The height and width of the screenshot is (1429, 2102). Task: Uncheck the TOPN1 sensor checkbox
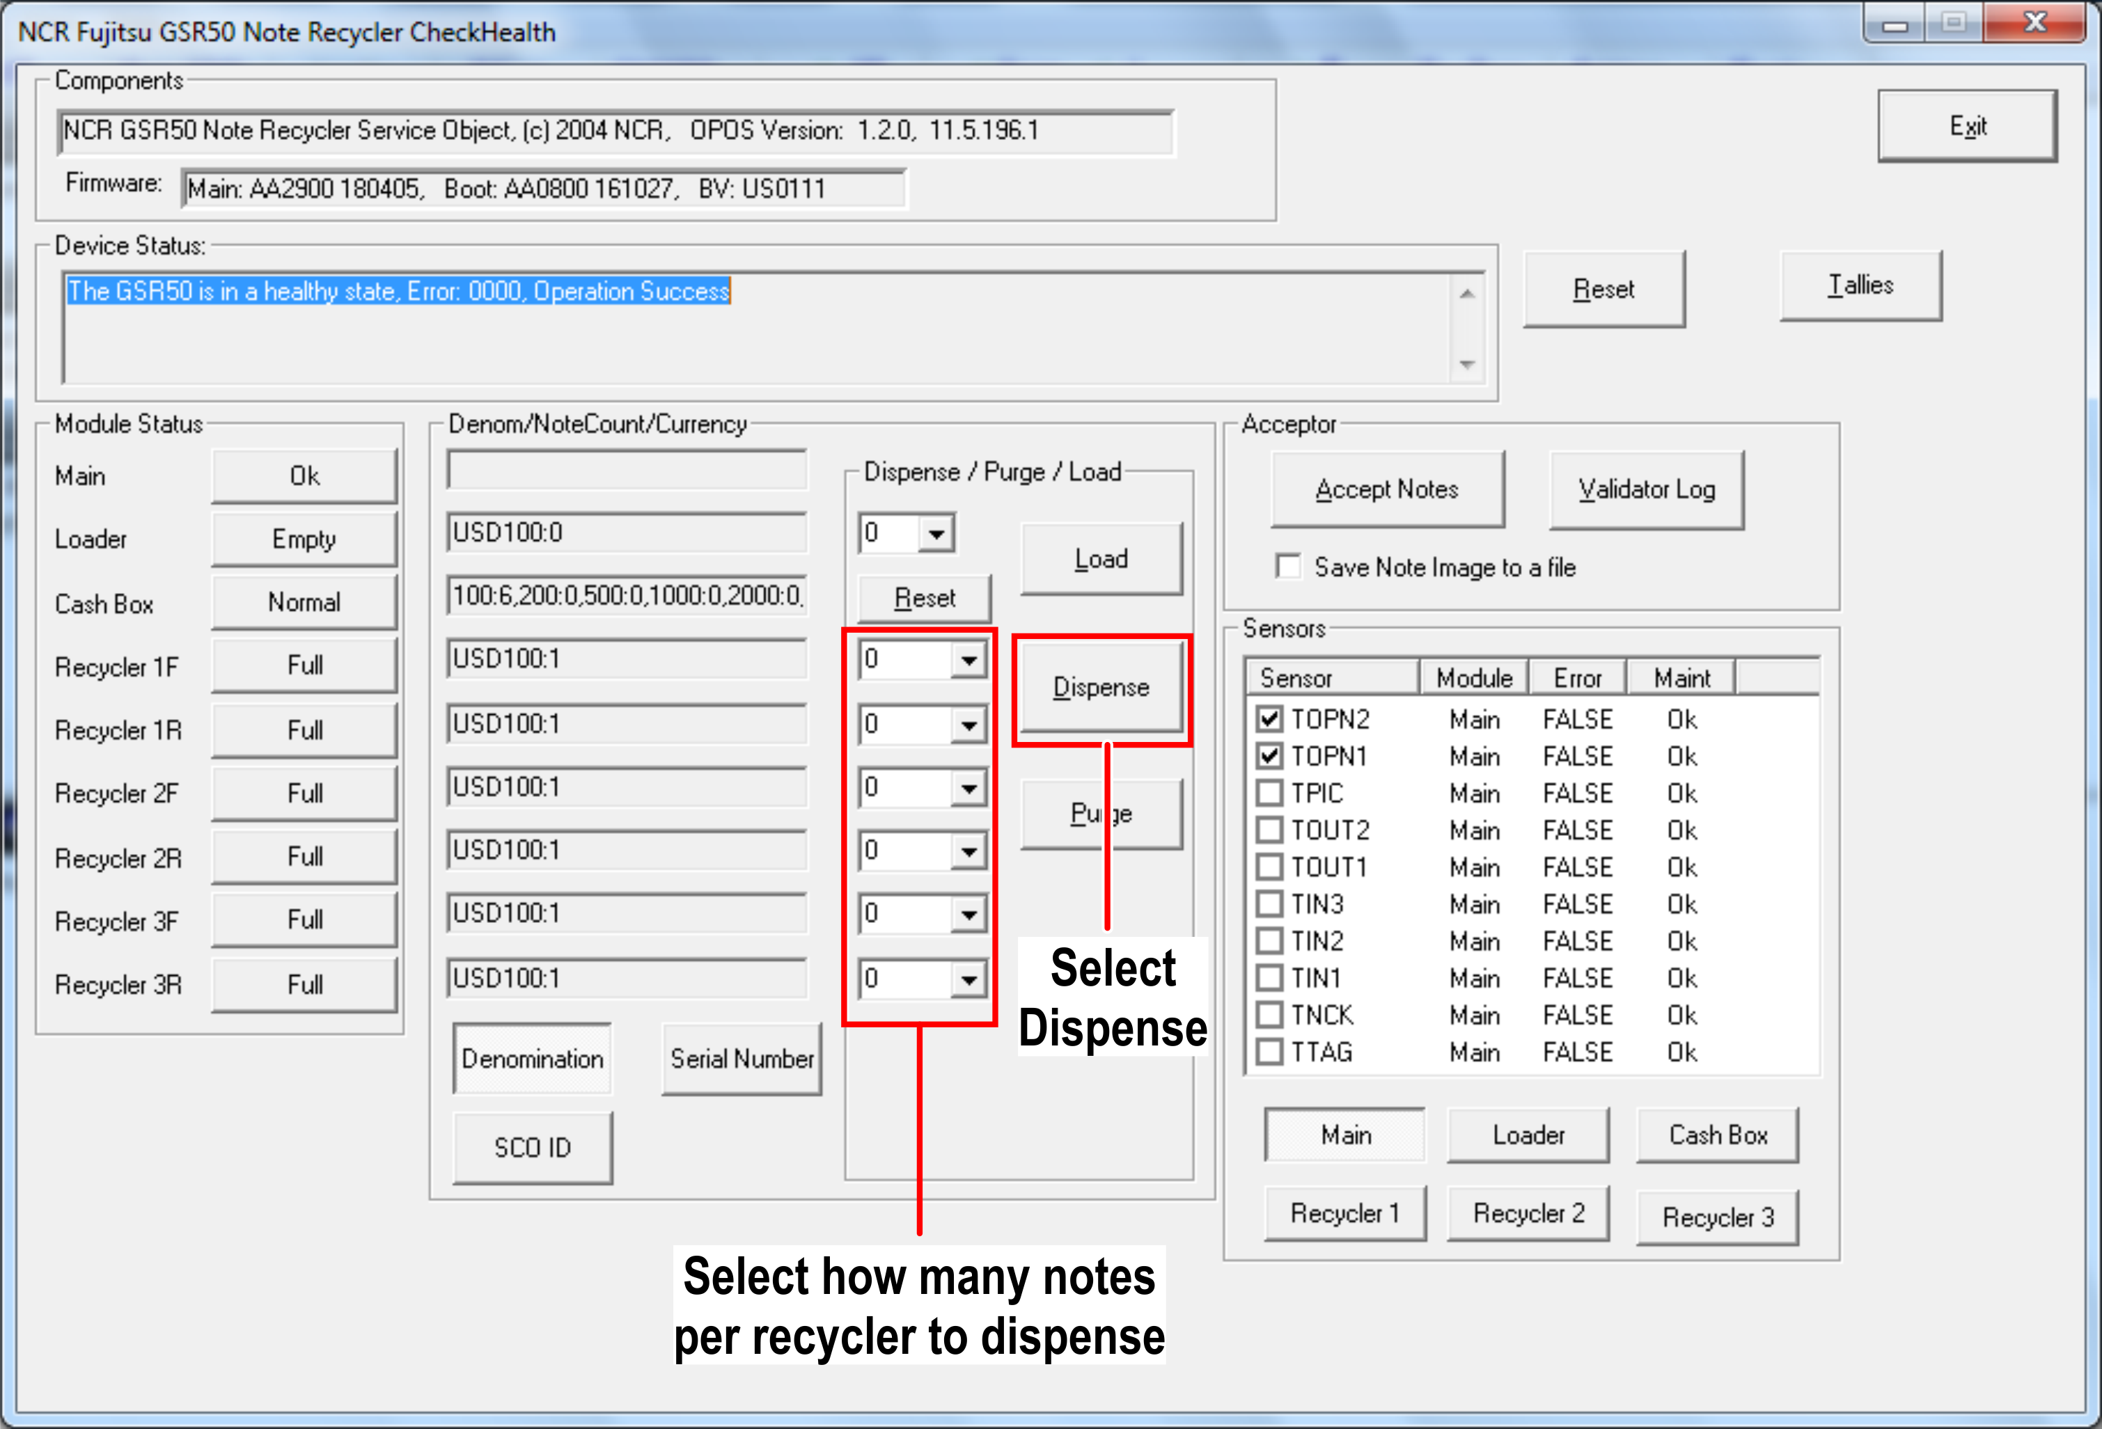(x=1270, y=756)
